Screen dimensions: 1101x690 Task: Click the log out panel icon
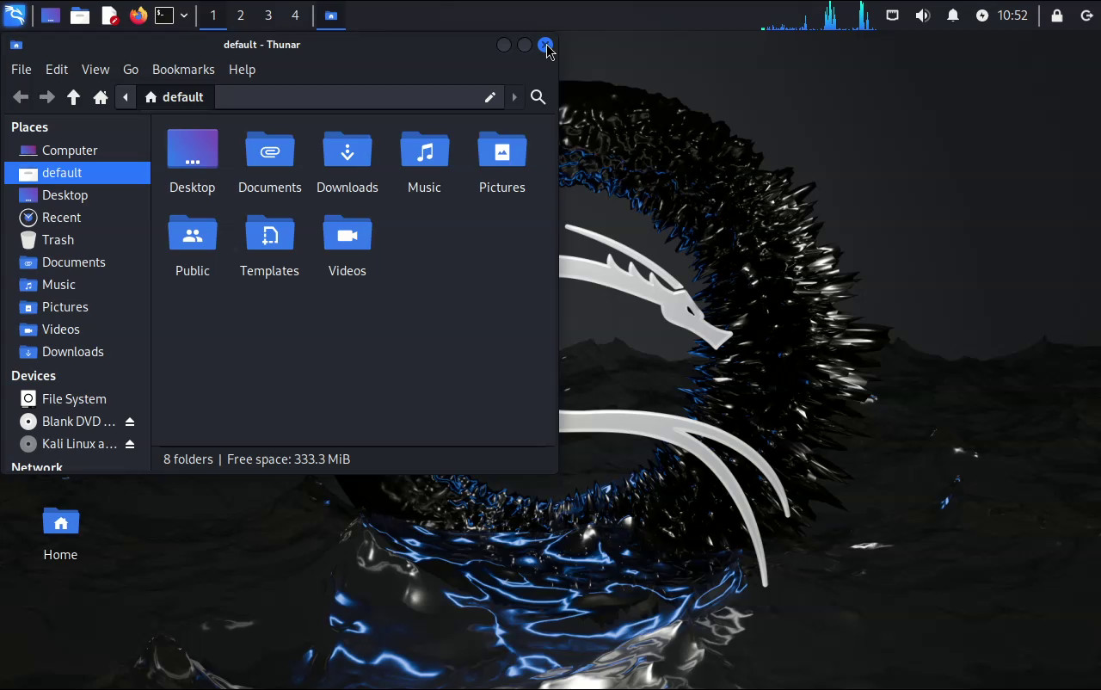tap(1086, 15)
